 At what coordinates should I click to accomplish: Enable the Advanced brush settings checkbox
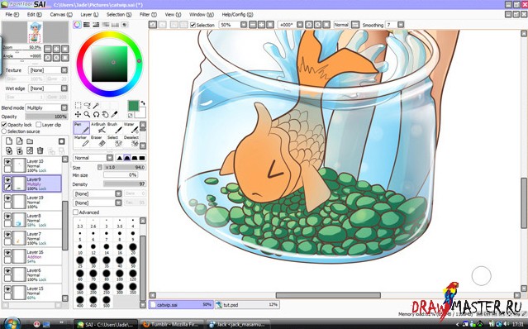75,212
